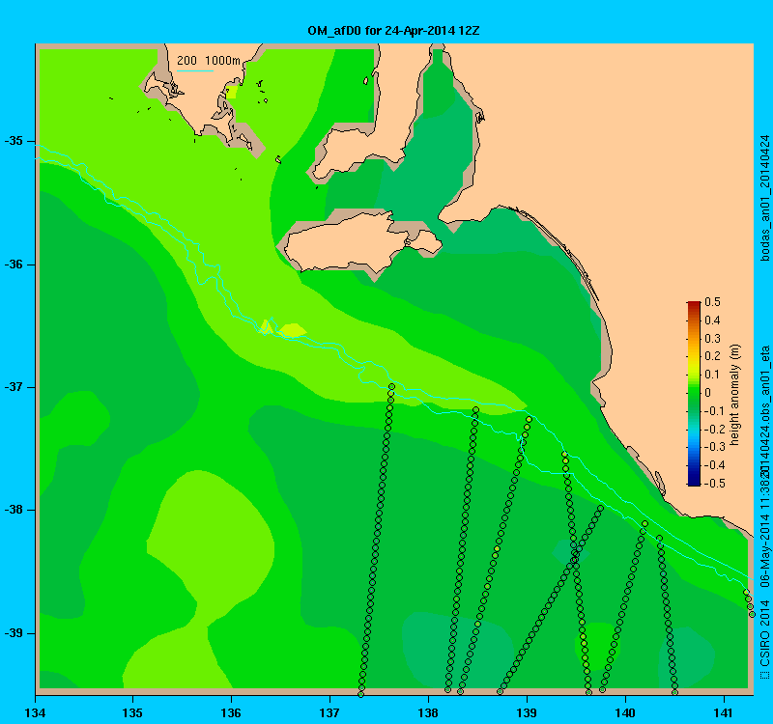773x724 pixels.
Task: Click the vertical "06-May-2014" timestamp text
Action: (764, 549)
